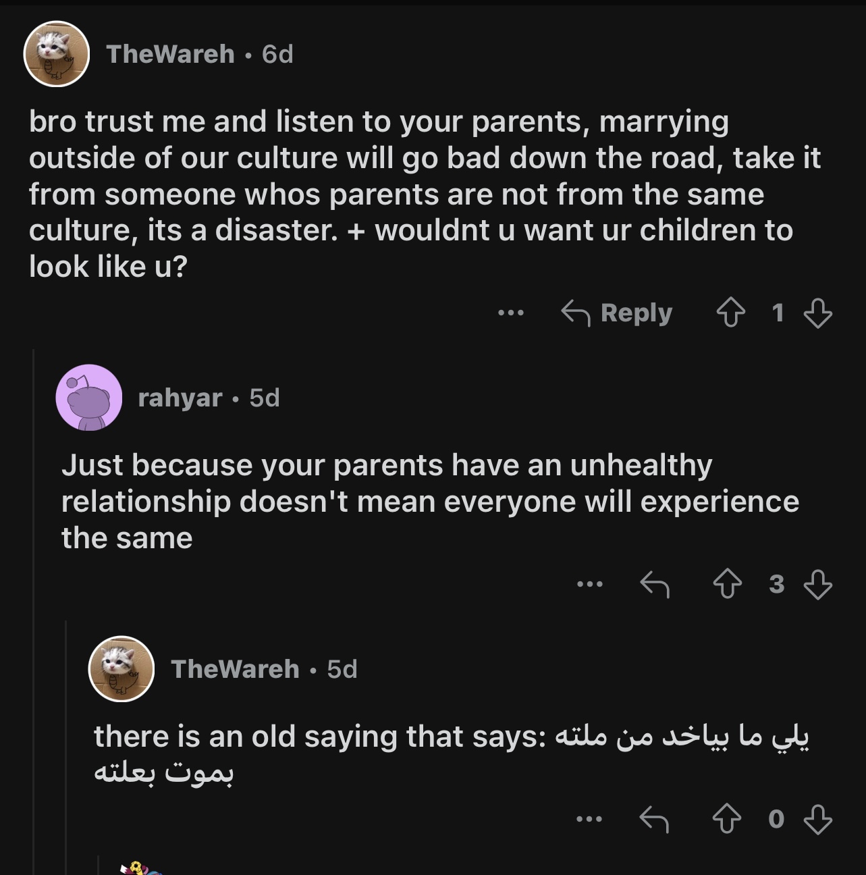This screenshot has width=866, height=875.
Task: Open more options on old saying comment
Action: point(589,819)
